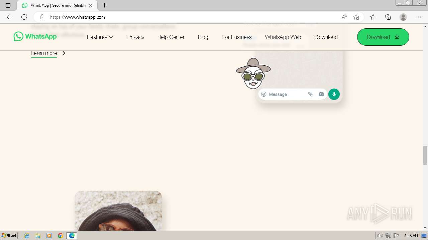
Task: Open the media player taskbar icon
Action: [49, 236]
